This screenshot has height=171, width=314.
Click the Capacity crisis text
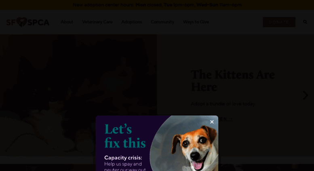click(x=123, y=158)
